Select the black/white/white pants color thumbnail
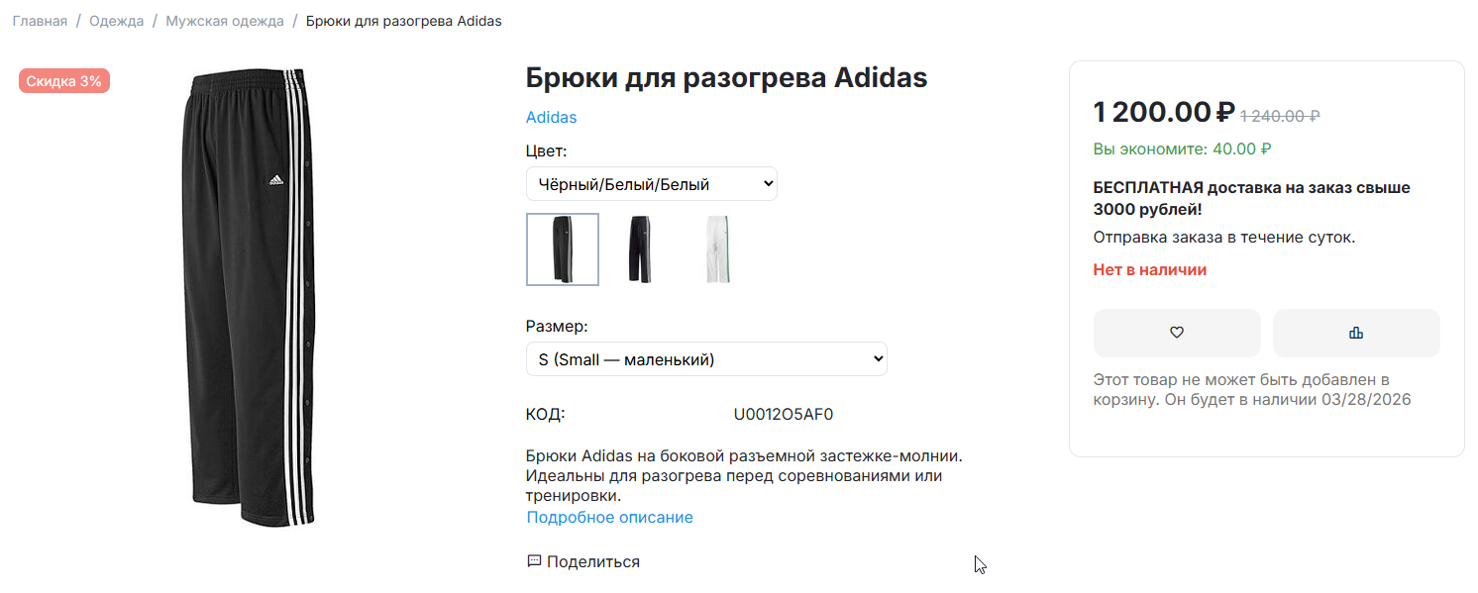 coord(563,249)
